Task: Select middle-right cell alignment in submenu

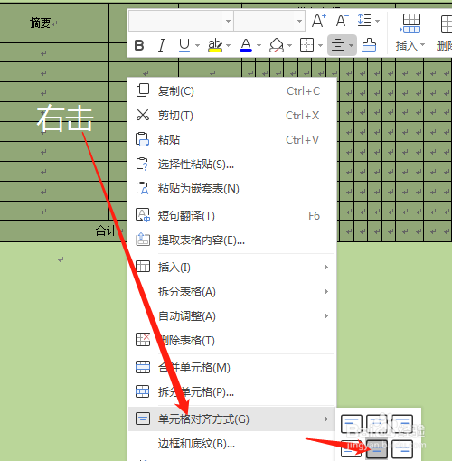Action: [x=402, y=449]
